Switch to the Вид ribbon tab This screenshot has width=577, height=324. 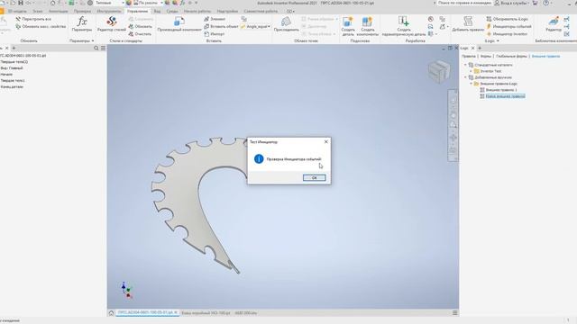[x=157, y=12]
